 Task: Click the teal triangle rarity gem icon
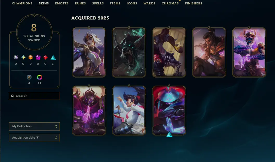point(53,57)
